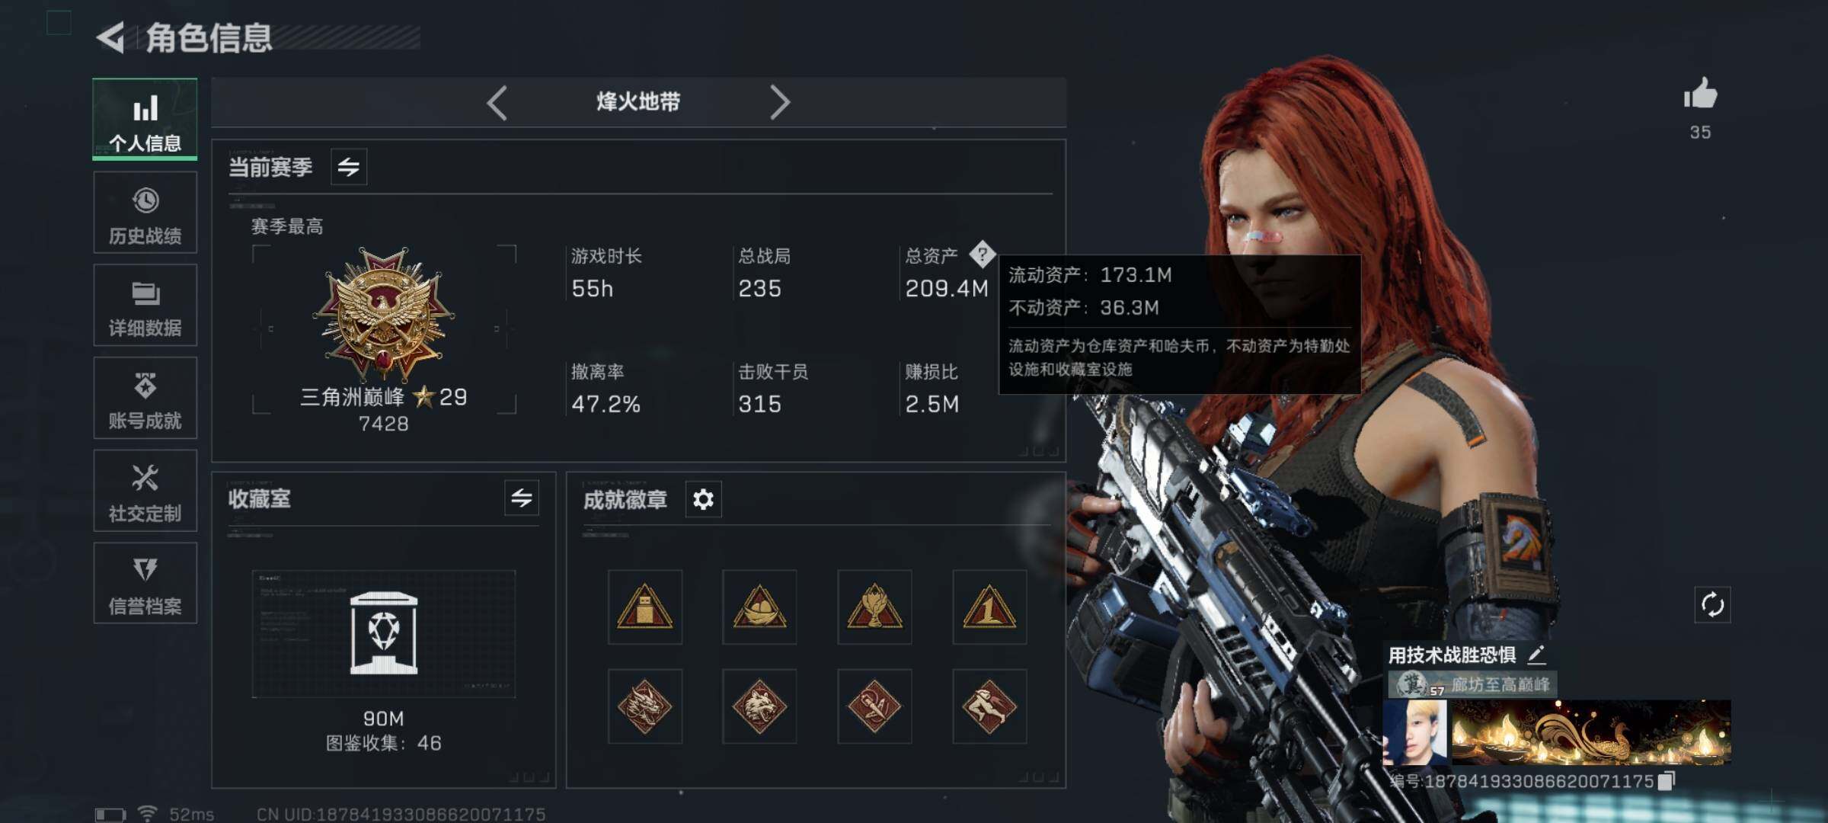Edit signature 用技术战胜恐惧 pencil icon

(1536, 654)
